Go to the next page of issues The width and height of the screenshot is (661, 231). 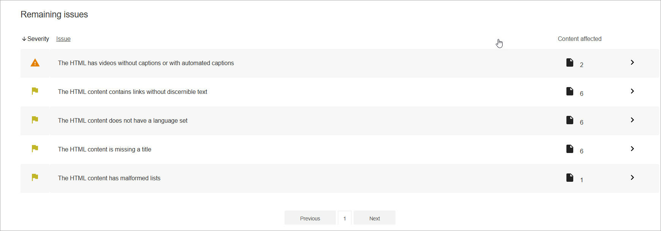click(374, 218)
